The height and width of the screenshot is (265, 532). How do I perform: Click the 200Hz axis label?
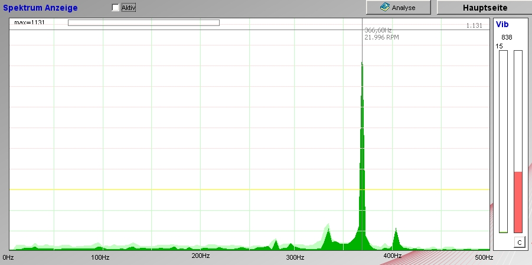tap(201, 256)
